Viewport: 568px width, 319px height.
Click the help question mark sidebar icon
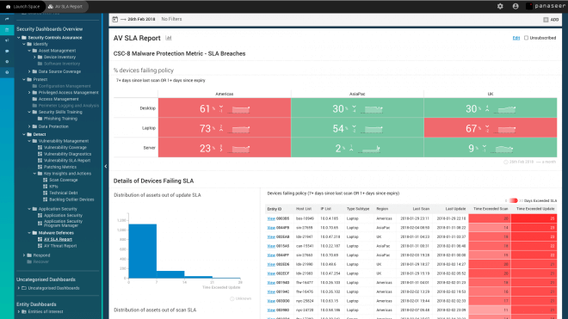[x=7, y=72]
